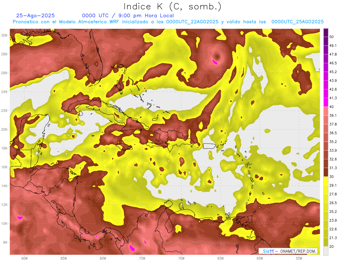Select the legend value "21.3"
This screenshot has height=262, width=339.
pyautogui.click(x=333, y=238)
